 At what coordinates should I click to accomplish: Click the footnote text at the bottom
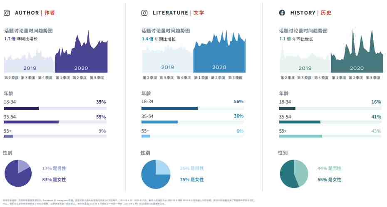click(129, 202)
